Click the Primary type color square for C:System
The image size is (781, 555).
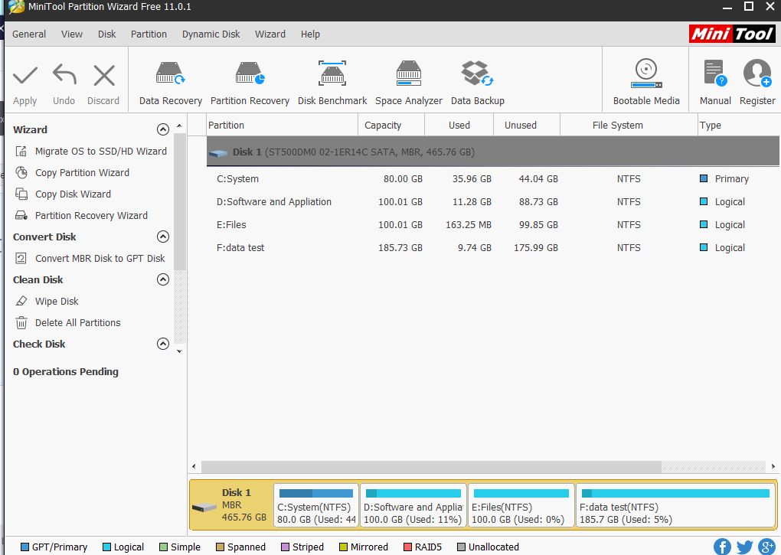pos(704,178)
